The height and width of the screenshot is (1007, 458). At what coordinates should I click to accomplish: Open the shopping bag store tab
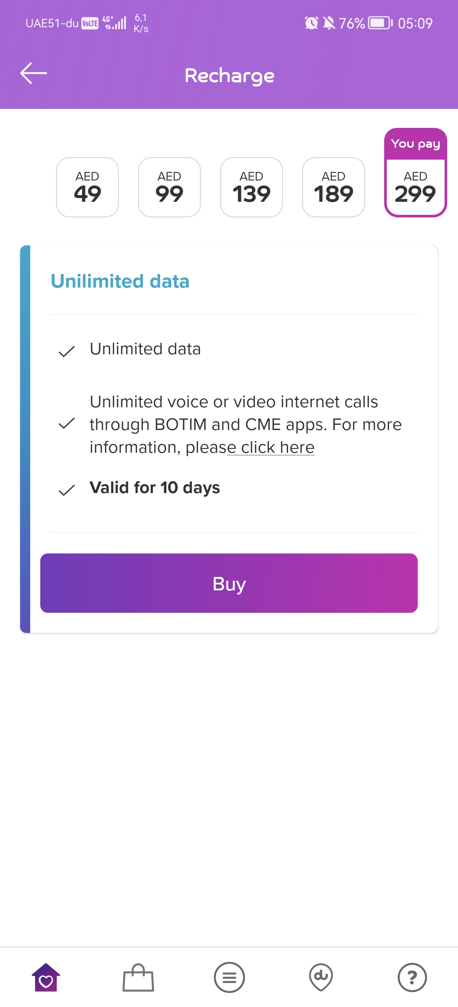pos(138,977)
